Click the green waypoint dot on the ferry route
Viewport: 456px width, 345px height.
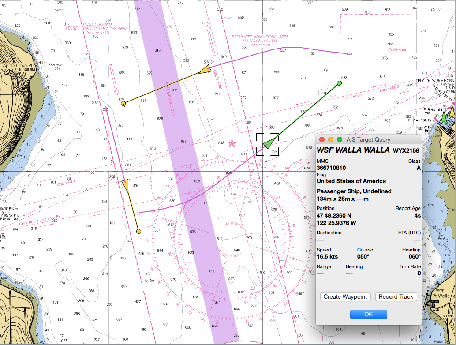click(x=339, y=83)
